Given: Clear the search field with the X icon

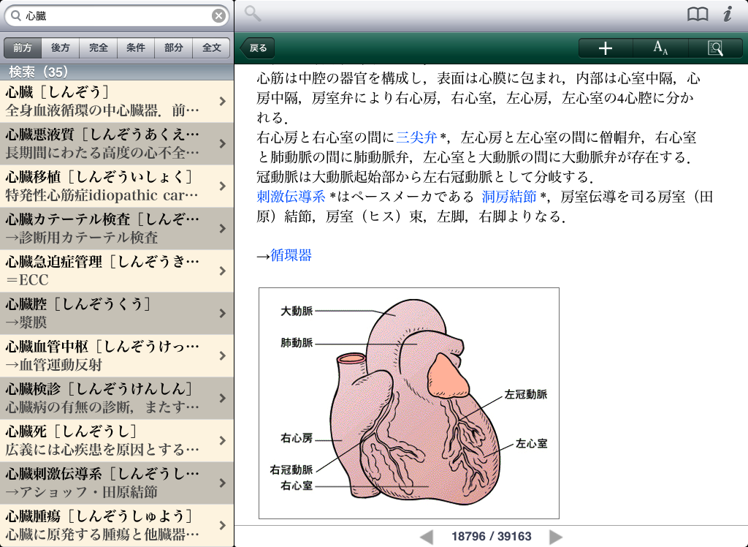Looking at the screenshot, I should [218, 15].
